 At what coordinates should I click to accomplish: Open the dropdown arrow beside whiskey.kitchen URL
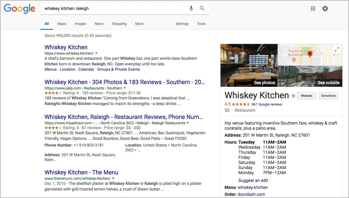(x=96, y=53)
